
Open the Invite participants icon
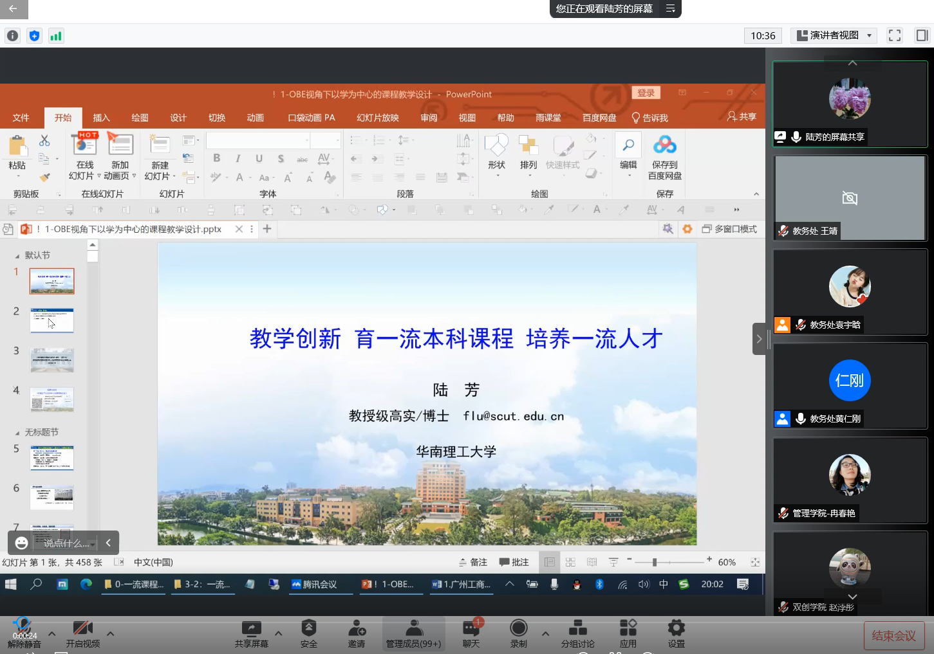(357, 628)
